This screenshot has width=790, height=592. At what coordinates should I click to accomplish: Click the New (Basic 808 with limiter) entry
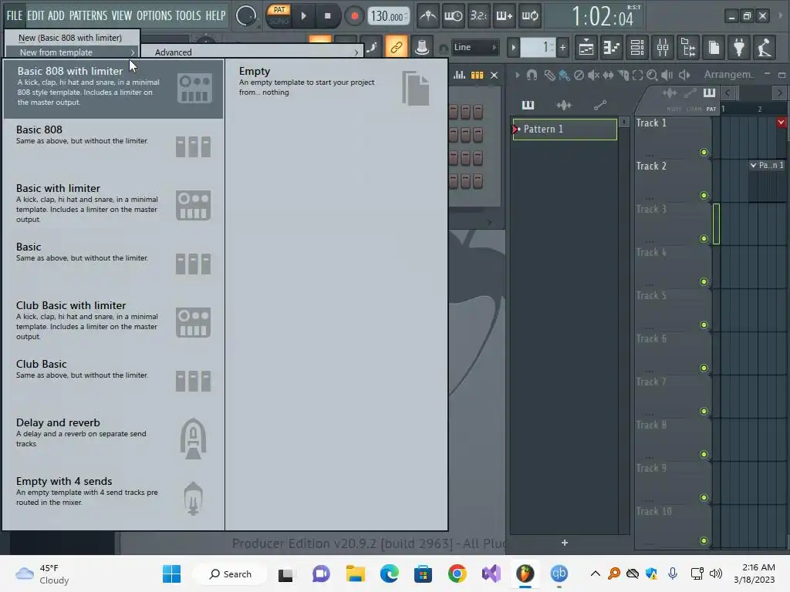(72, 38)
